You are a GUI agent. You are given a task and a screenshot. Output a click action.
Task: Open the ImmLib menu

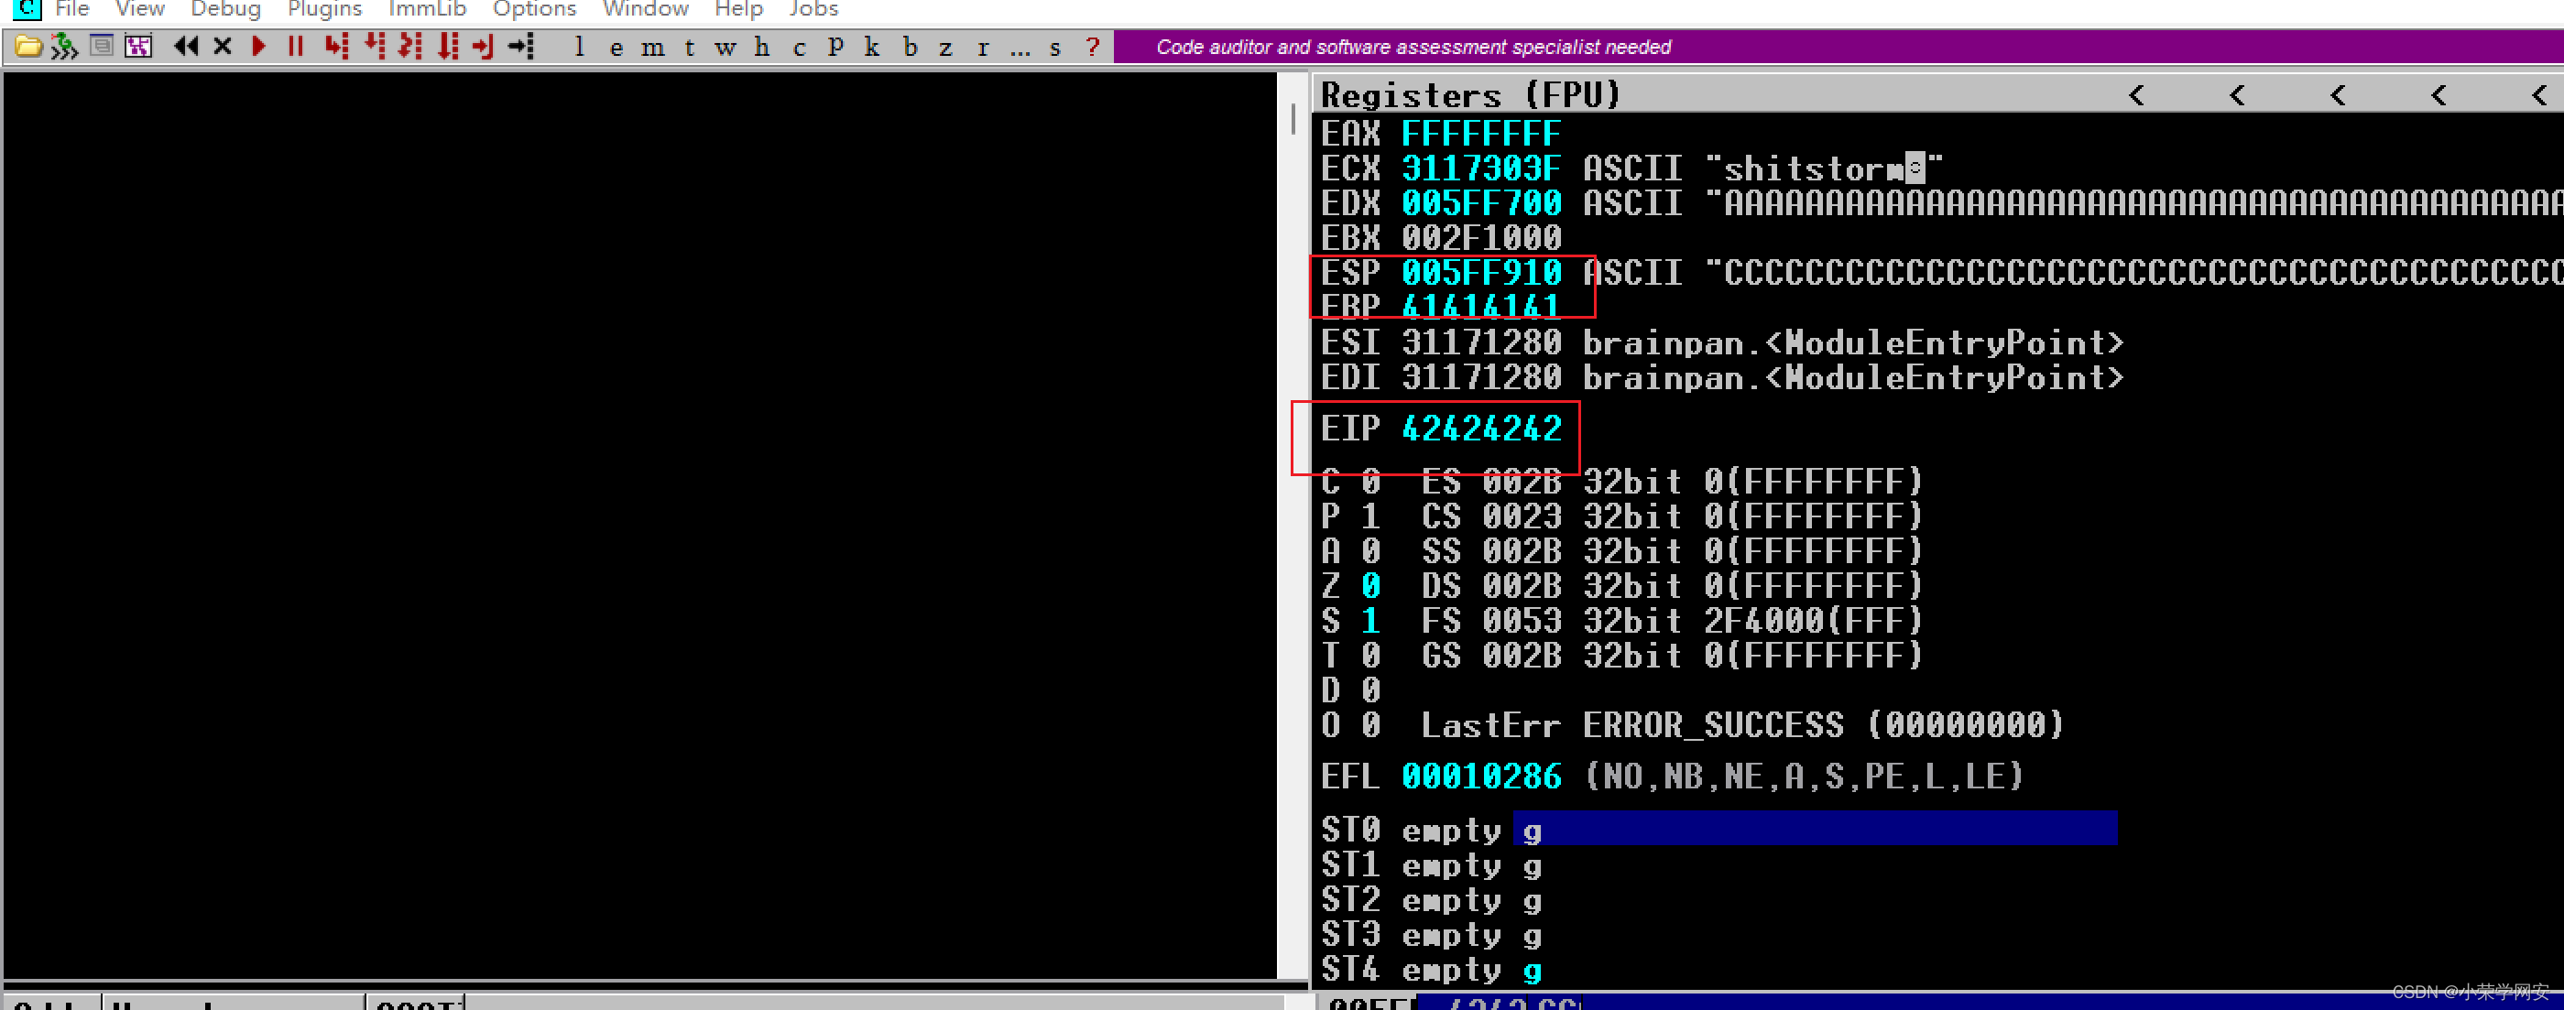(x=427, y=9)
